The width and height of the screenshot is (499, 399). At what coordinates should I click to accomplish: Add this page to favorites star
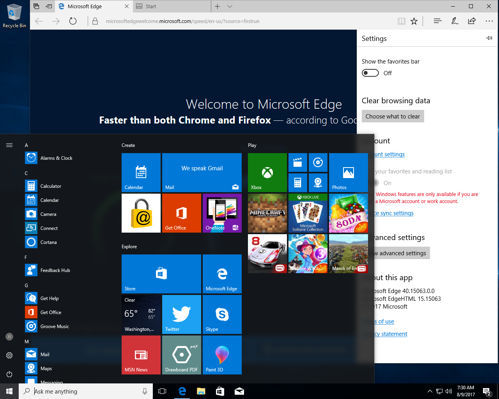tap(414, 21)
